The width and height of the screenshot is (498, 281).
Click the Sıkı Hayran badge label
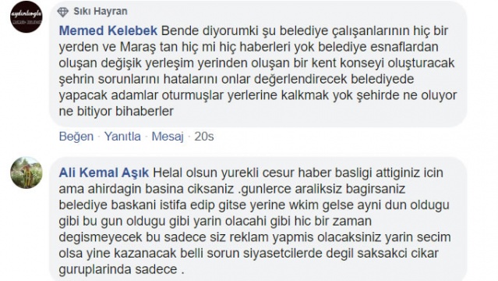[x=101, y=11]
